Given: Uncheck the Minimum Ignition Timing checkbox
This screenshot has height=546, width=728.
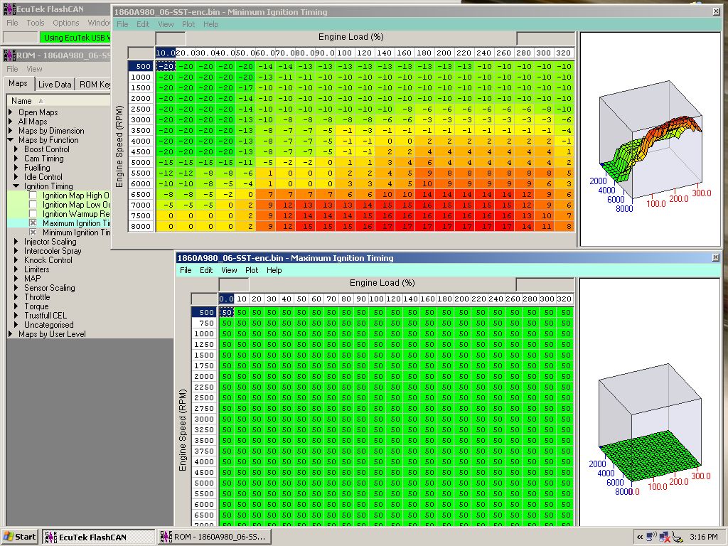Looking at the screenshot, I should 33,232.
